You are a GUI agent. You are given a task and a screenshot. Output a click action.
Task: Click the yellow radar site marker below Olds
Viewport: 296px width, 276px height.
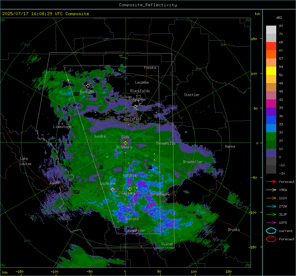pos(125,143)
